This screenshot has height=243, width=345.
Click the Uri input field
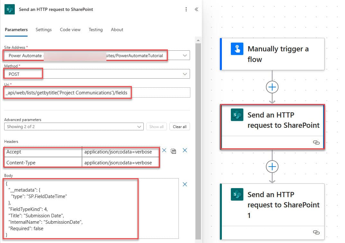point(97,93)
